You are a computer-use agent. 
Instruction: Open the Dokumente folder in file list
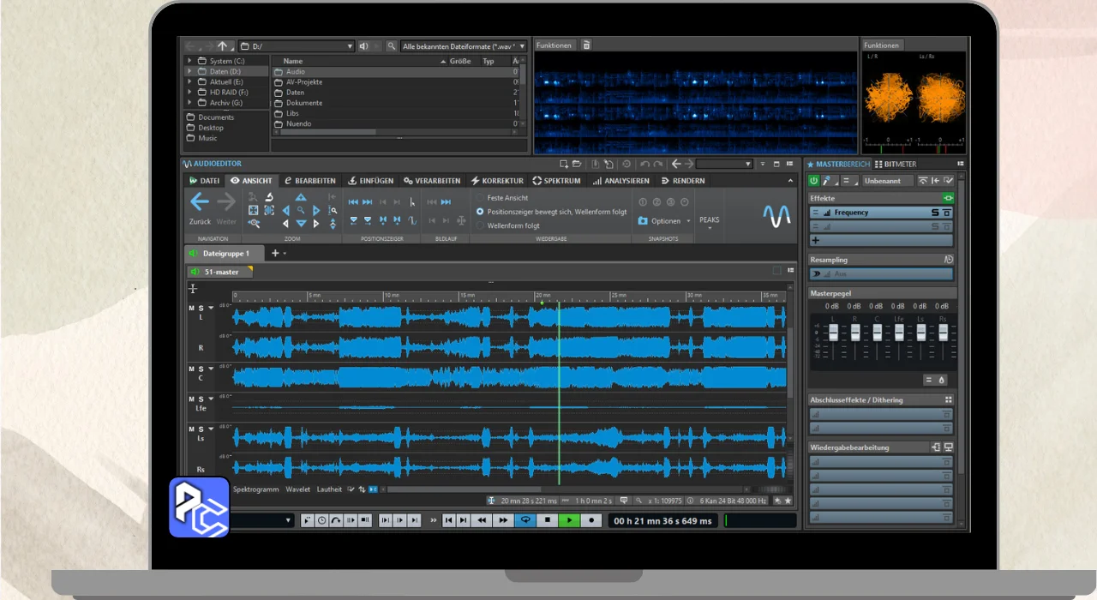(304, 103)
